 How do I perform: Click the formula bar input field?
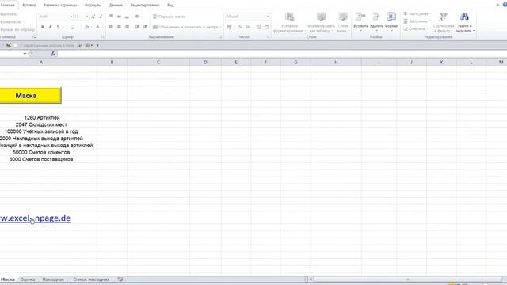pyautogui.click(x=281, y=54)
